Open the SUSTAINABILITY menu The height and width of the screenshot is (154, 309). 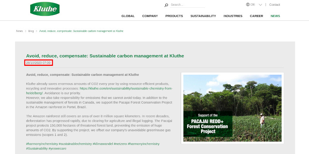[x=203, y=16]
